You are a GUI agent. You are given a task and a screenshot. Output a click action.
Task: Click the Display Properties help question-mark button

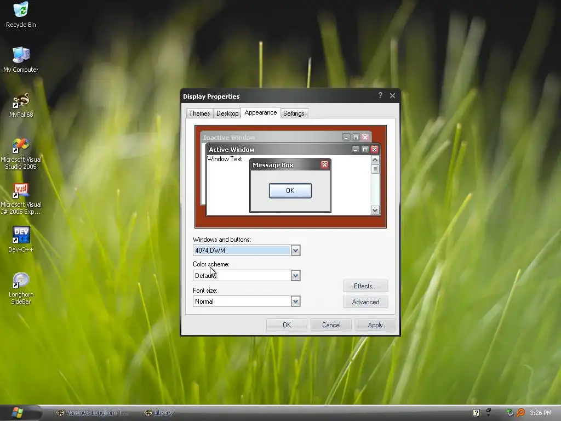point(380,95)
